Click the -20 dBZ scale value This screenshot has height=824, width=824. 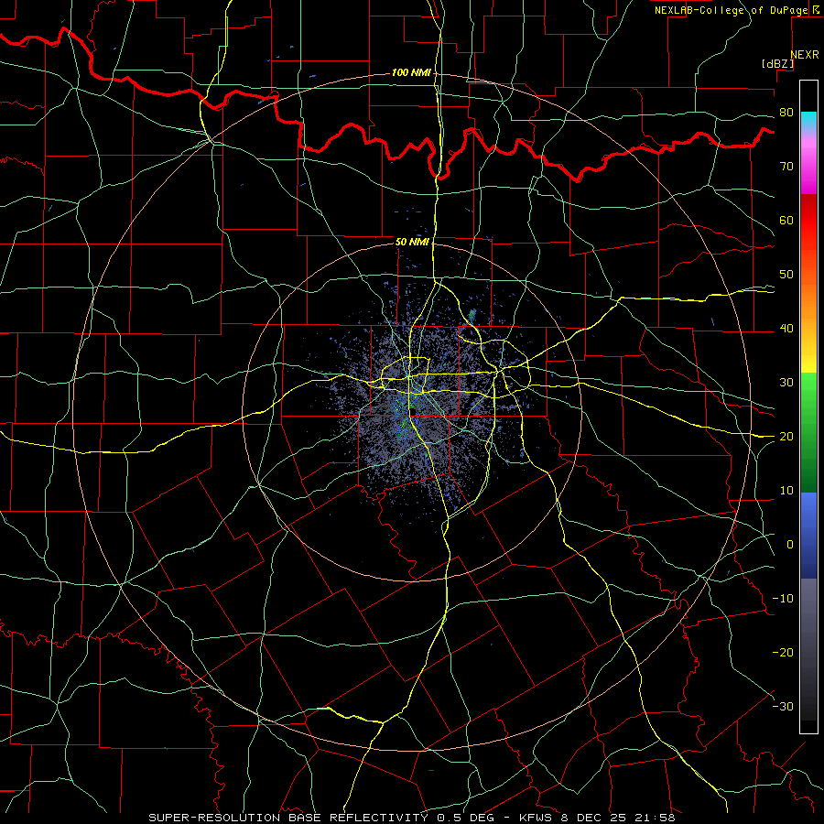(x=783, y=653)
